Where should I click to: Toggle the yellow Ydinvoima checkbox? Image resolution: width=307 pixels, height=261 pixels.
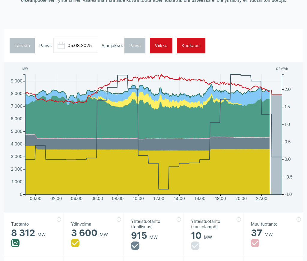pyautogui.click(x=75, y=243)
